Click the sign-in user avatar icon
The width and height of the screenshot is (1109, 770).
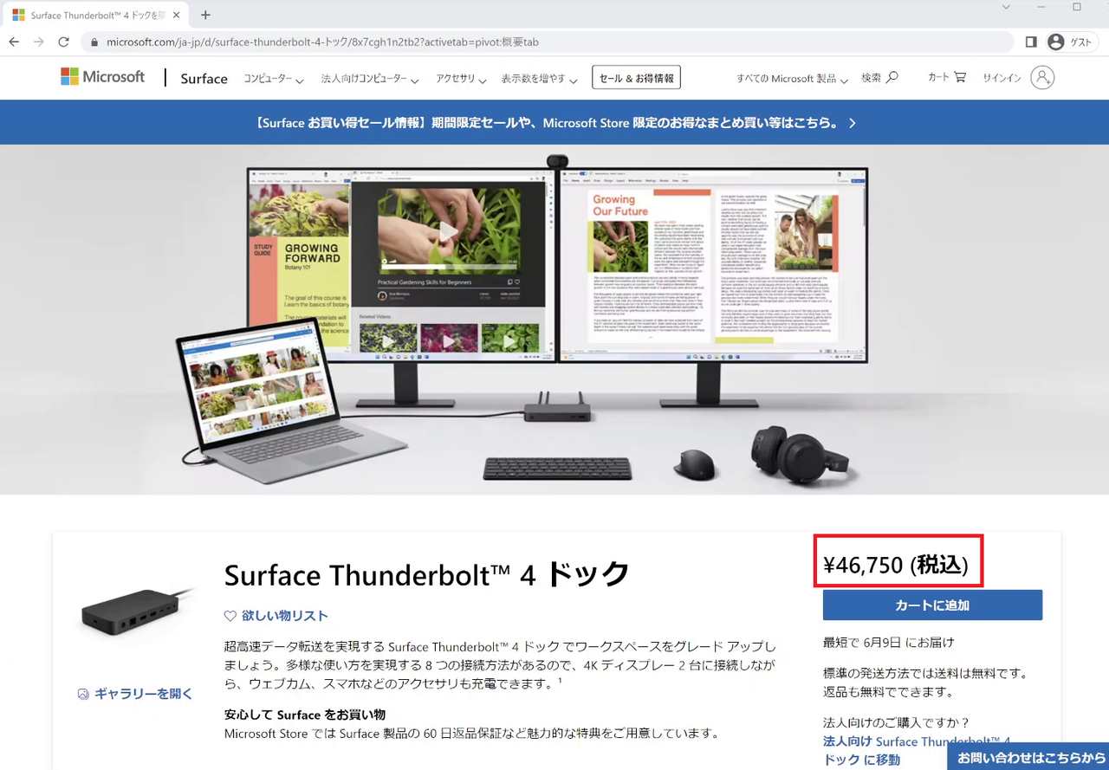click(1042, 78)
